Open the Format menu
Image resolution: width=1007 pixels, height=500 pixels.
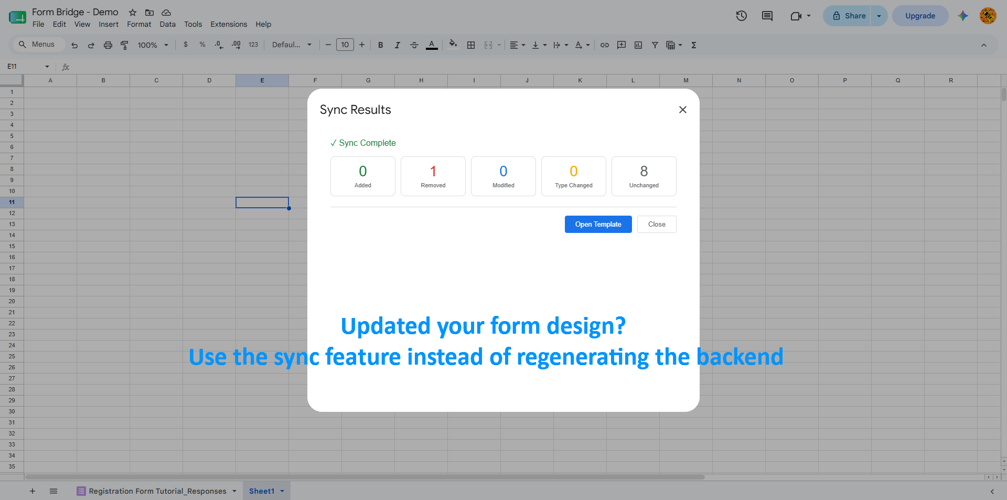click(139, 24)
